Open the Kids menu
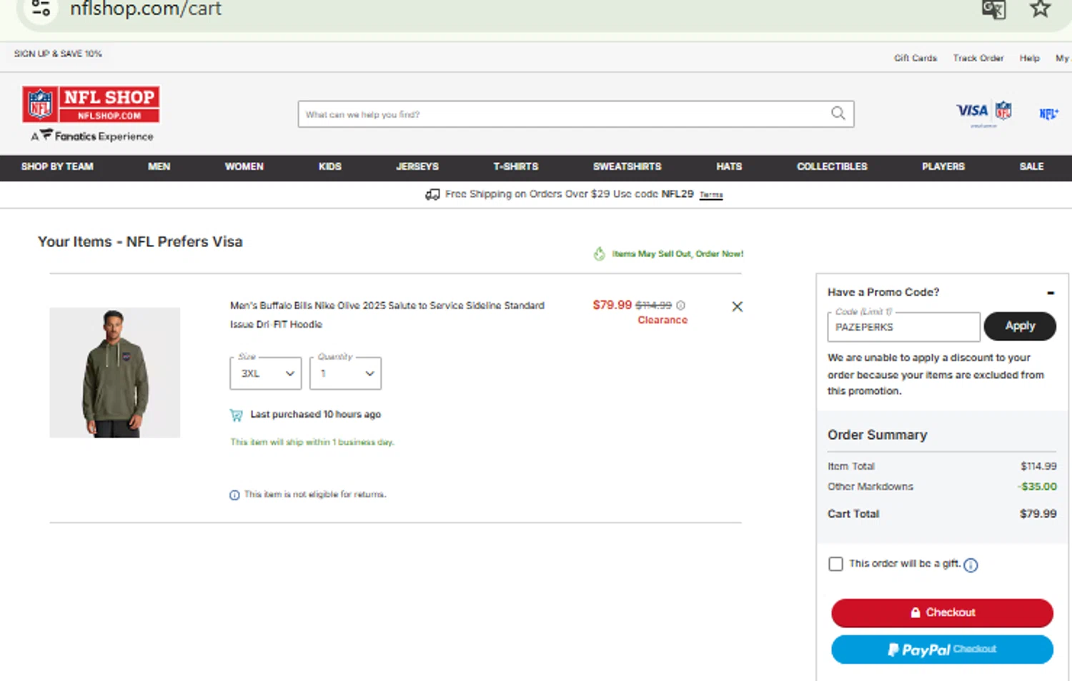This screenshot has height=681, width=1072. pos(330,166)
